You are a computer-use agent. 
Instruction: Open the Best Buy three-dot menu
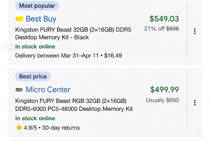click(x=195, y=31)
